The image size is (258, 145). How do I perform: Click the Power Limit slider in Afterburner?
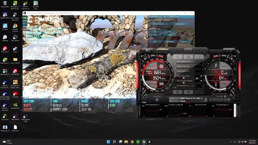pyautogui.click(x=189, y=68)
